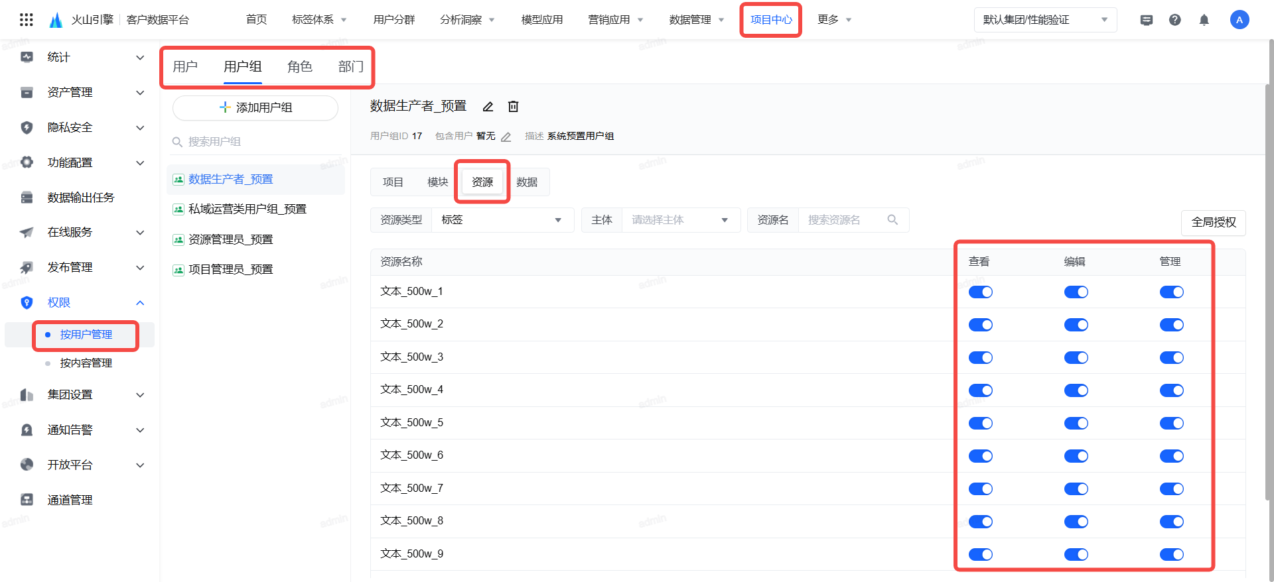The width and height of the screenshot is (1274, 582).
Task: Click the 发布管理 rocket icon
Action: 27,267
